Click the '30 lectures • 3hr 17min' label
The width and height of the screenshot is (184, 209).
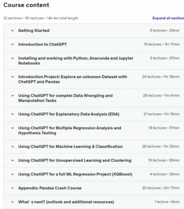(161, 188)
